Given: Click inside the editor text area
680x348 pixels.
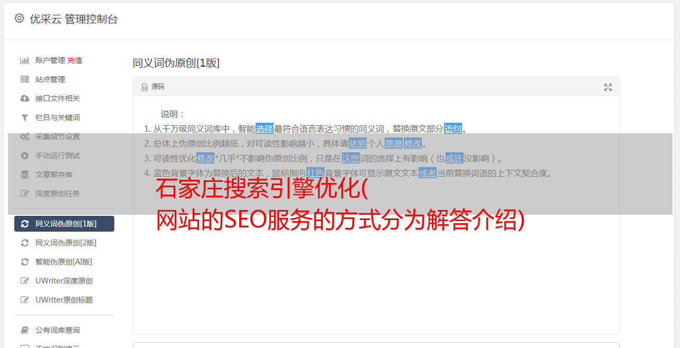Looking at the screenshot, I should 376,264.
